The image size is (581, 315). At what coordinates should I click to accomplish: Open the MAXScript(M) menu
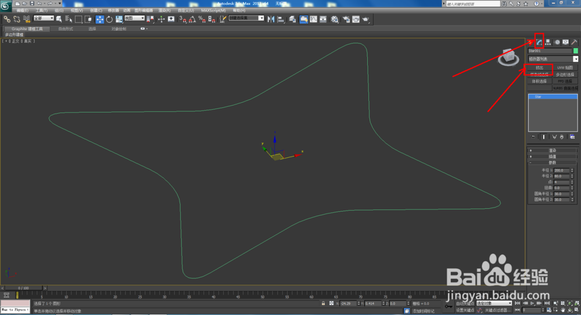[213, 11]
